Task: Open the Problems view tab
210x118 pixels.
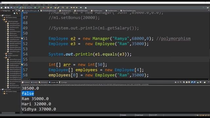Action: coord(26,82)
